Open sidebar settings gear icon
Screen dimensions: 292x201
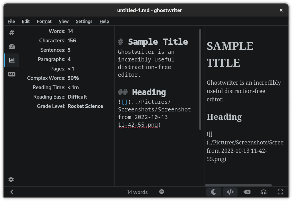coord(11,179)
